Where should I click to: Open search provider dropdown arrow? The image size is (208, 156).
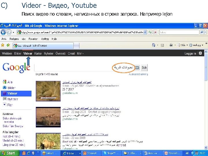pyautogui.click(x=205, y=32)
